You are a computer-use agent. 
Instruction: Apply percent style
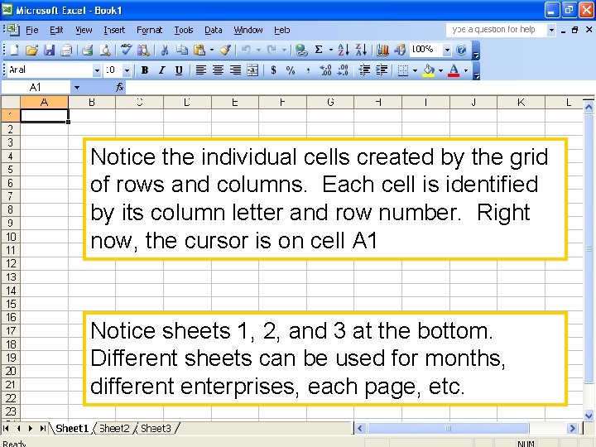click(x=291, y=70)
